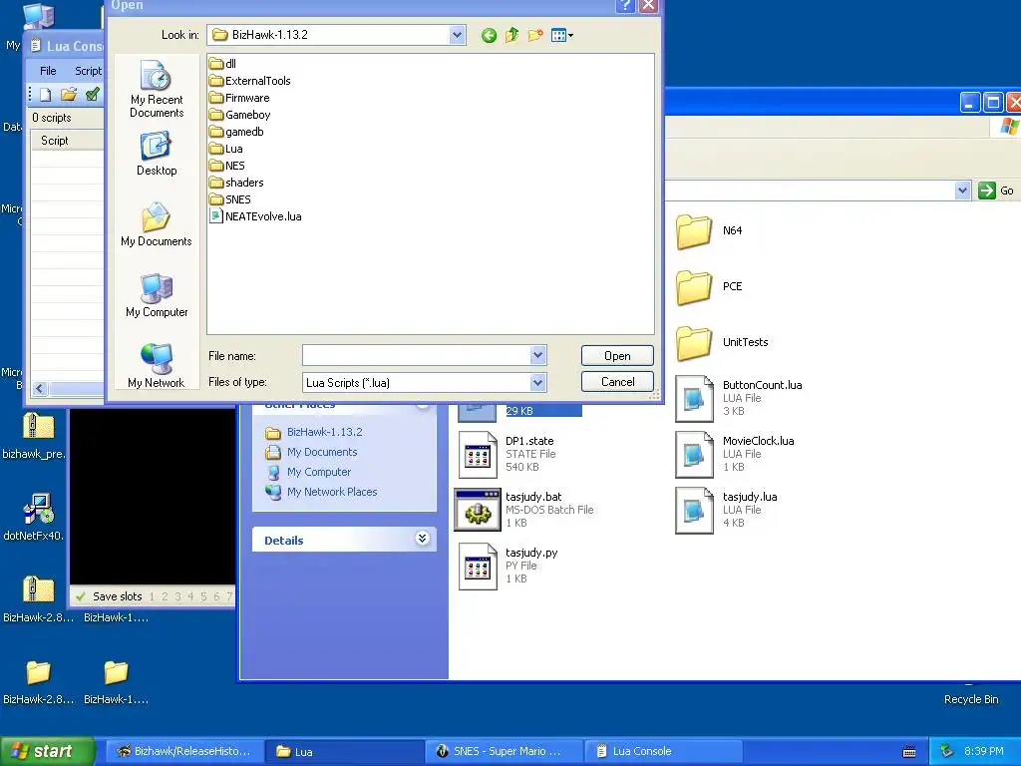Click the Go button in Explorer address bar
This screenshot has width=1021, height=766.
tap(997, 191)
